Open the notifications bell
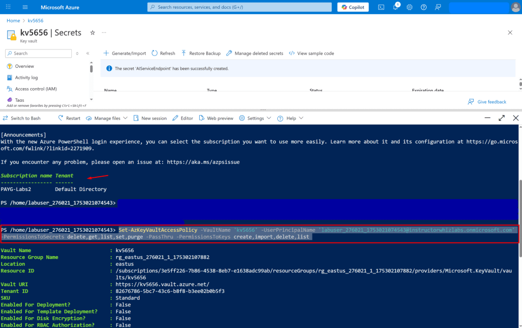This screenshot has width=522, height=328. (x=396, y=7)
